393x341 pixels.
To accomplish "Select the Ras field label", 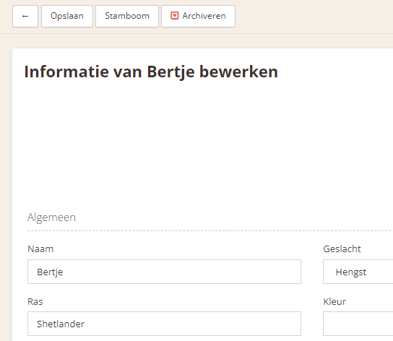I will 35,301.
